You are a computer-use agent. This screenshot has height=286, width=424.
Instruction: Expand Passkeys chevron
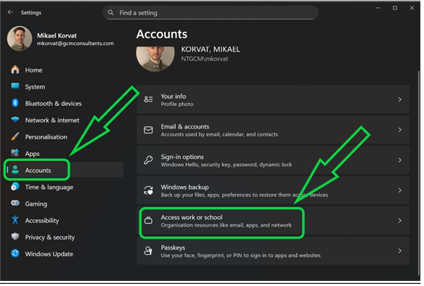coord(399,251)
